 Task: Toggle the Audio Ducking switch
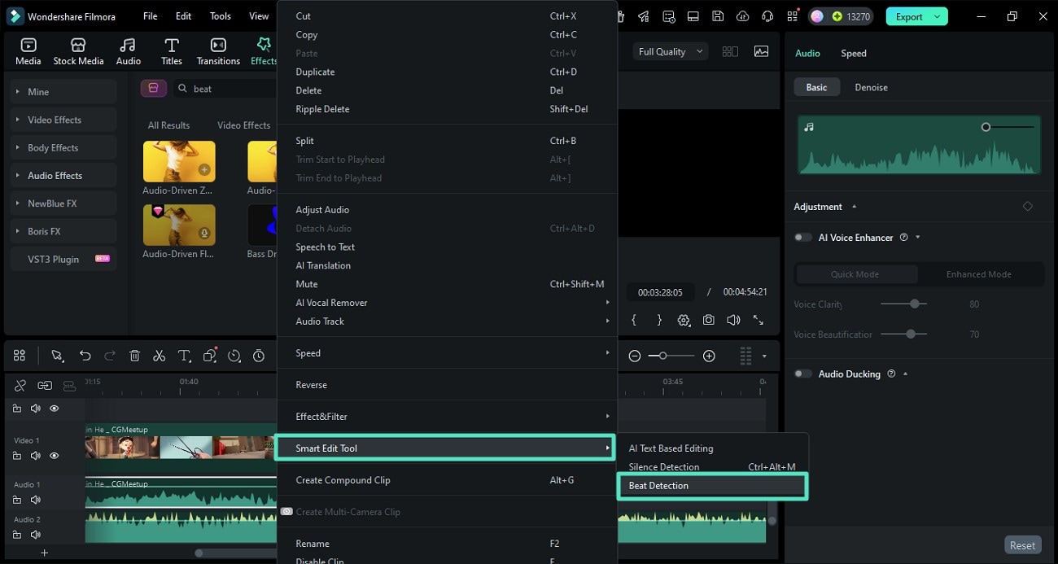[x=803, y=374]
